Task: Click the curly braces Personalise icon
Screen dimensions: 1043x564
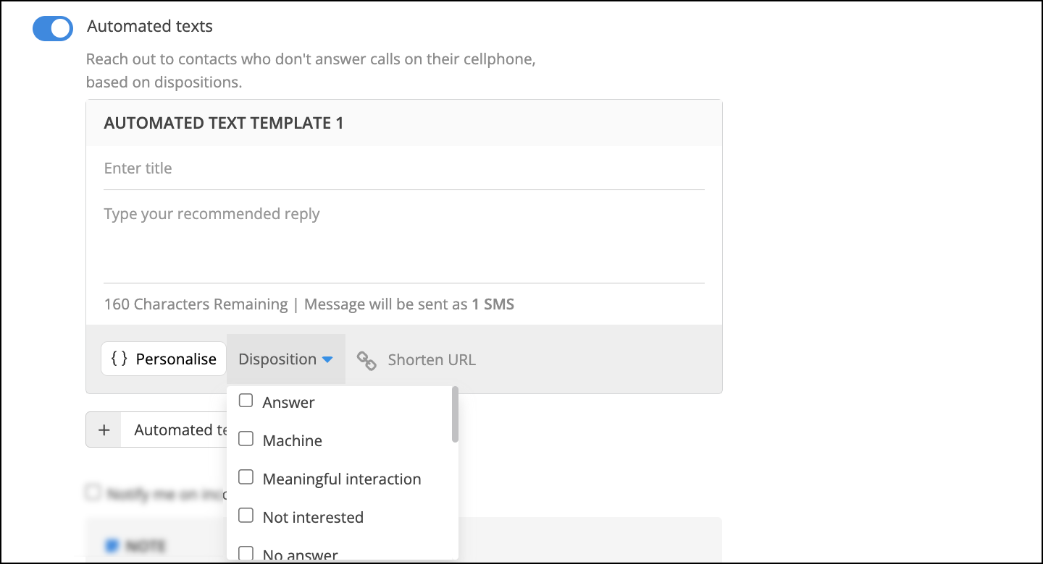Action: pyautogui.click(x=120, y=359)
